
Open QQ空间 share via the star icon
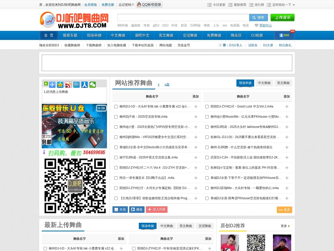click(x=60, y=84)
